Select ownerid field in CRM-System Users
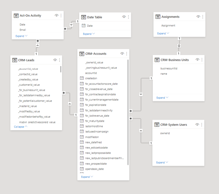This screenshot has height=194, width=219. coord(165,133)
